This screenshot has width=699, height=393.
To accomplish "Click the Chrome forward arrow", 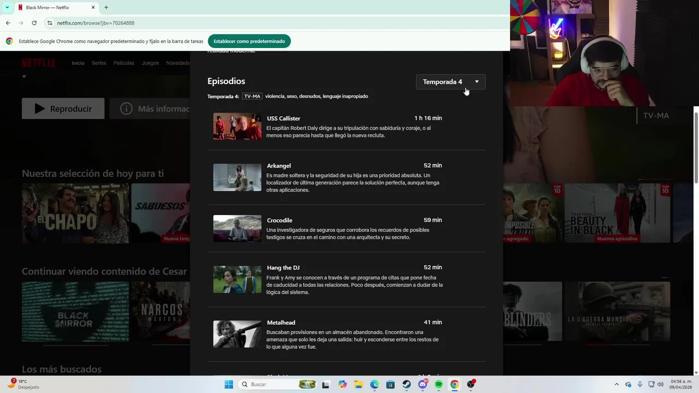I will point(21,23).
